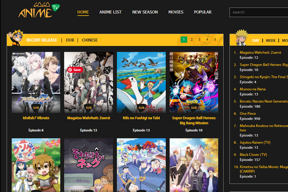This screenshot has width=288, height=192.
Task: Open the Home menu item
Action: pyautogui.click(x=83, y=12)
